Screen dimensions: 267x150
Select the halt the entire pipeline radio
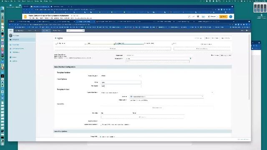click(x=101, y=137)
